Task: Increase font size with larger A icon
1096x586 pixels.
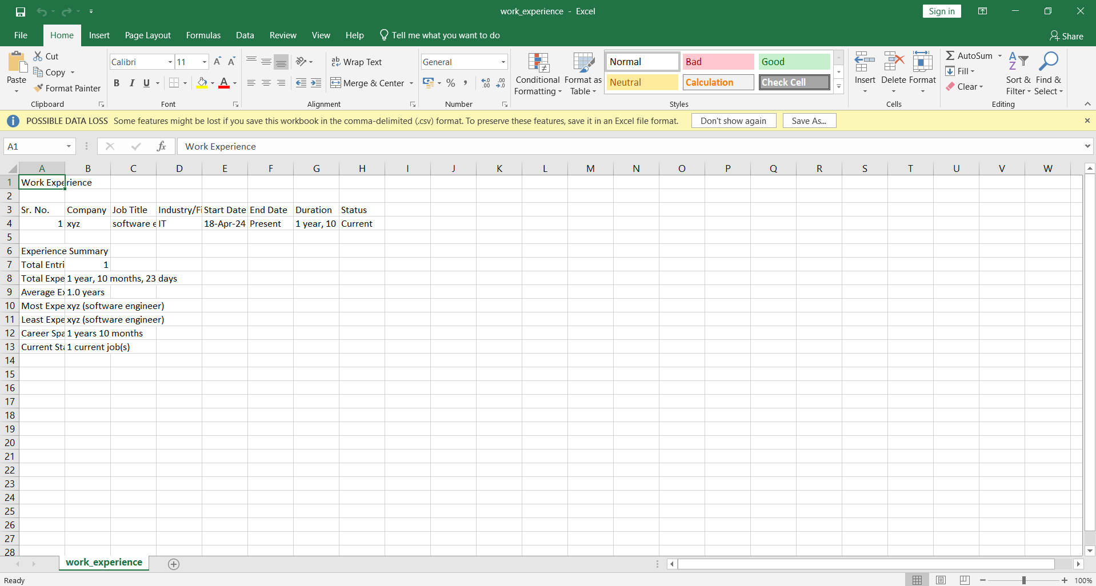Action: pyautogui.click(x=217, y=62)
